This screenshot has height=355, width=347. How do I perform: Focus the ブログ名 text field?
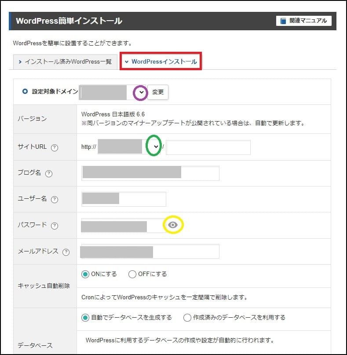click(x=150, y=173)
